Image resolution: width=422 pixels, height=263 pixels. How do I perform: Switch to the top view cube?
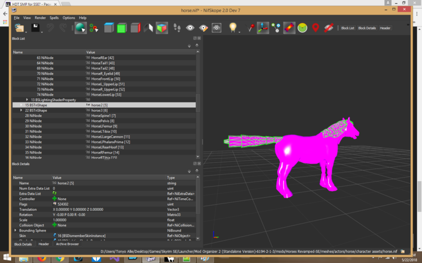109,28
